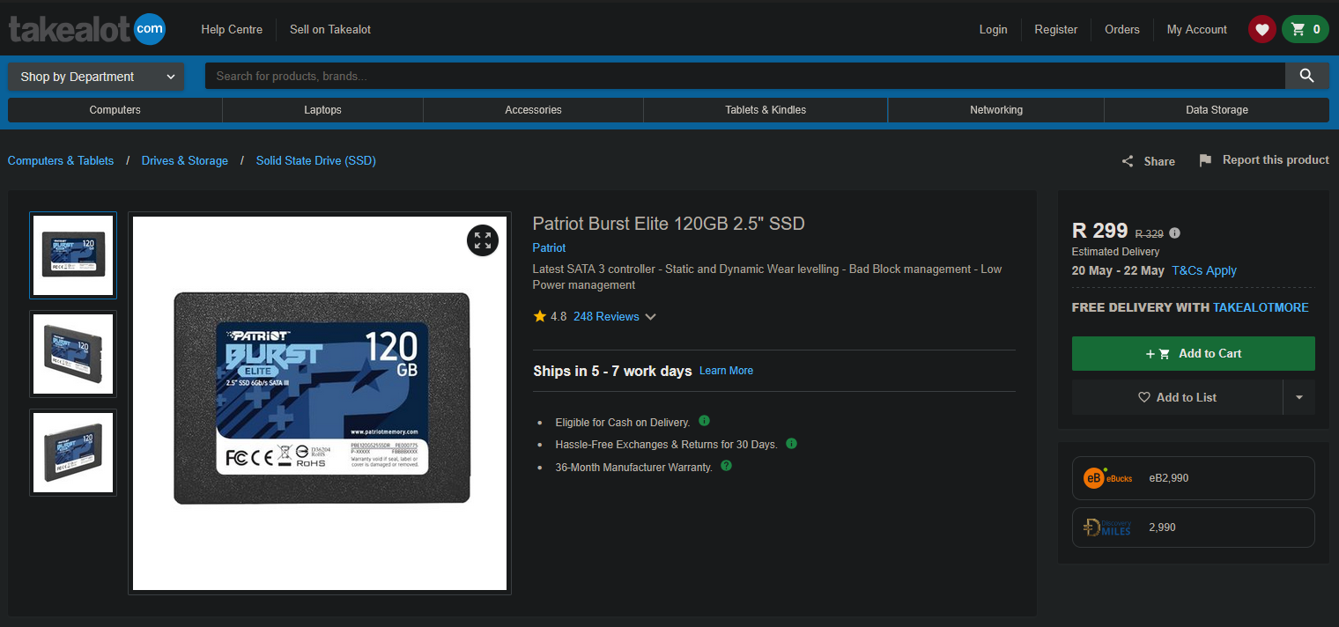Click the Learn More shipping link
This screenshot has width=1339, height=627.
click(x=726, y=371)
